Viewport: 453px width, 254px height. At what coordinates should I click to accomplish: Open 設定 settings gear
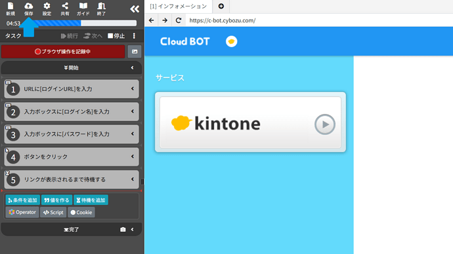coord(47,9)
